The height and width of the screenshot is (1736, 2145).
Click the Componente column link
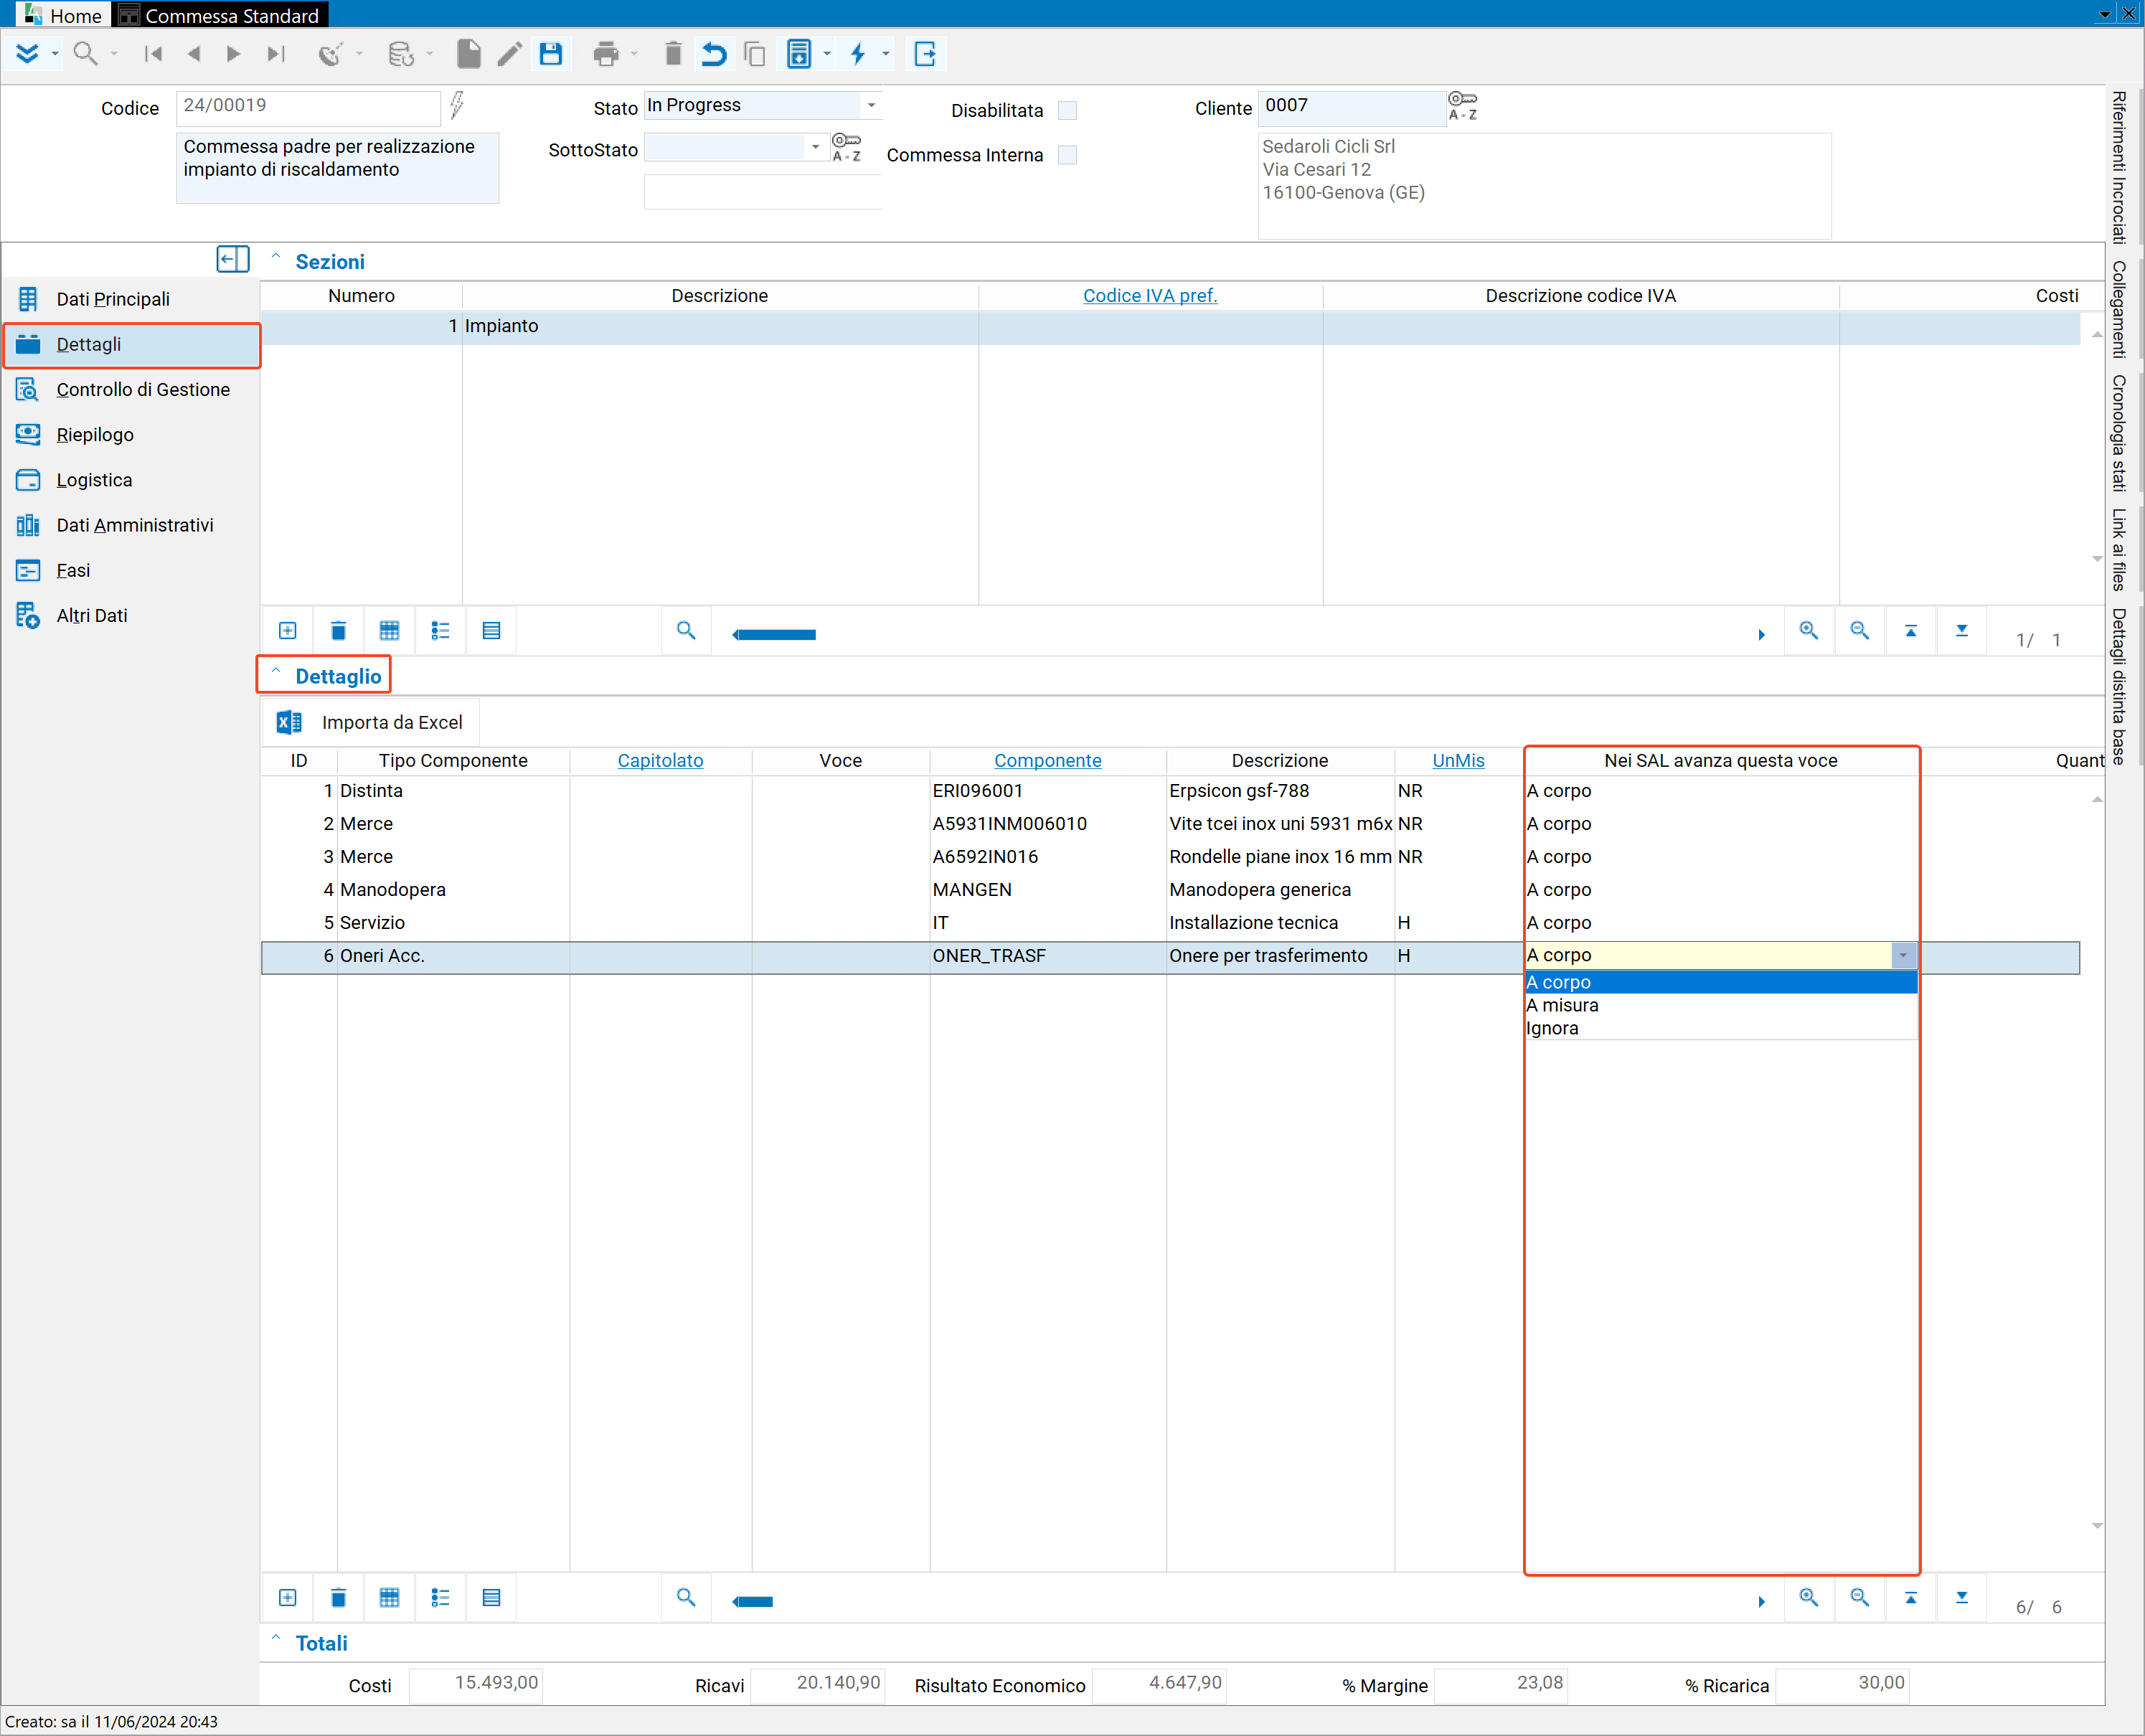[1047, 761]
